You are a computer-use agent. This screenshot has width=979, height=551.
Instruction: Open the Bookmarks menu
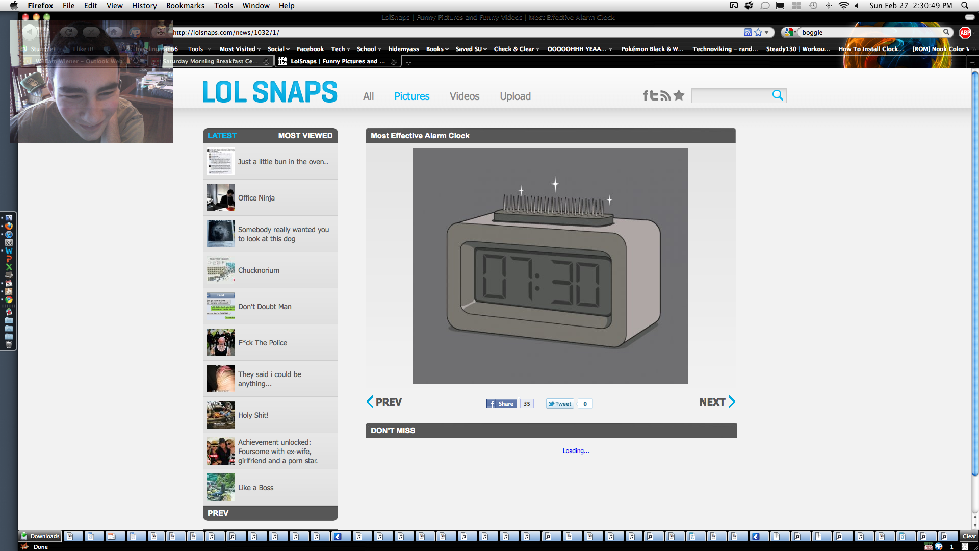pos(185,5)
